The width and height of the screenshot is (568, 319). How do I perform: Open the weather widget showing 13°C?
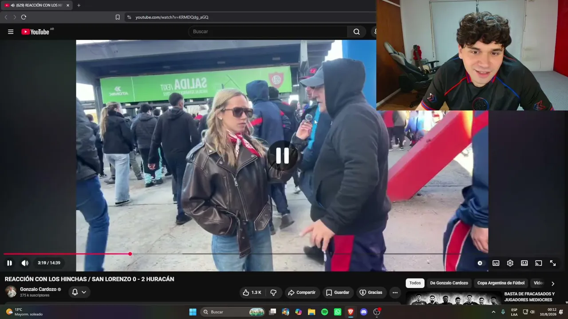point(25,312)
